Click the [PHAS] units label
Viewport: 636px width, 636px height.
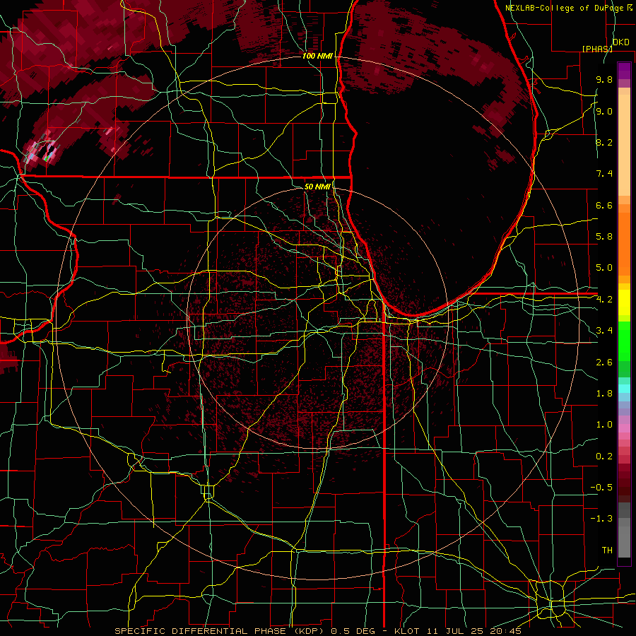[x=597, y=49]
